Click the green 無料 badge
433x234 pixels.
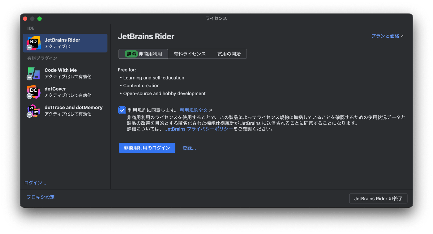point(131,54)
